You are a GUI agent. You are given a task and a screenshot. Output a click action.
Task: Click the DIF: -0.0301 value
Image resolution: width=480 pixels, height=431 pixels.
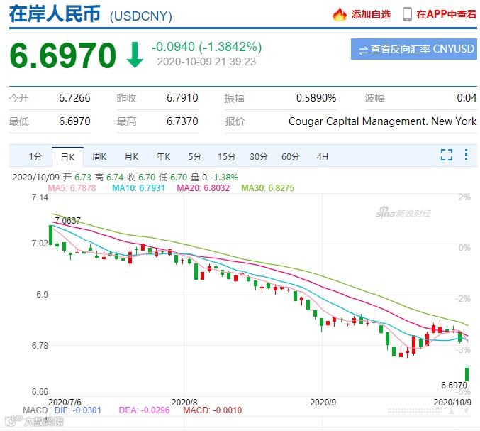(x=78, y=410)
